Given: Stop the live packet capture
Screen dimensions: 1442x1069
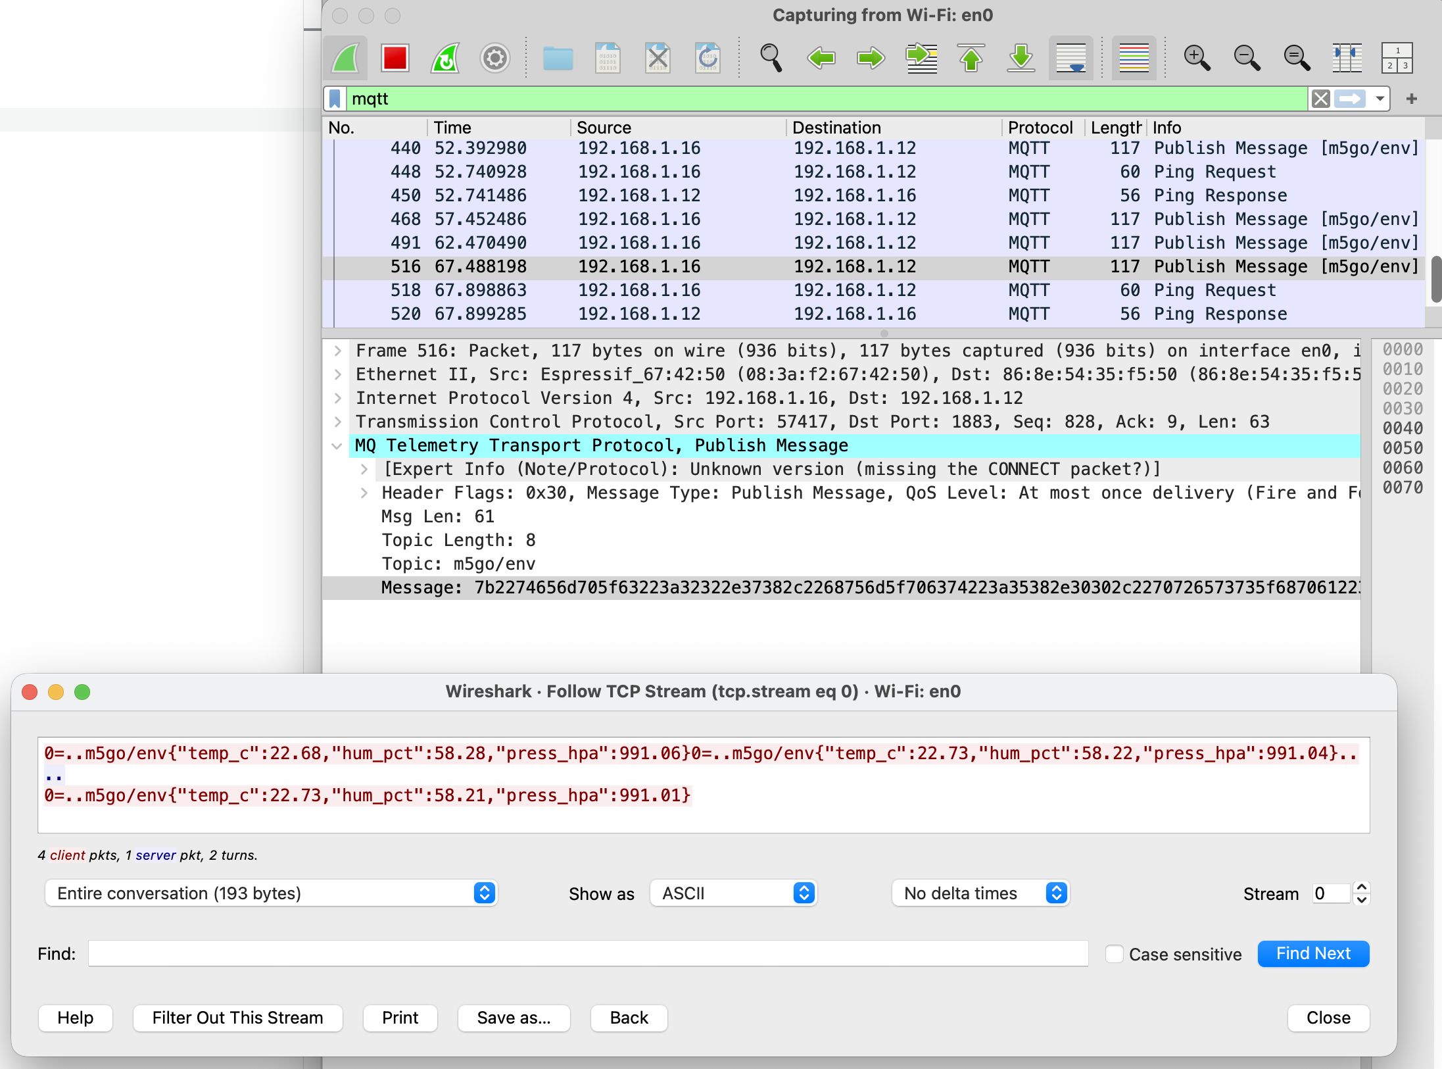Looking at the screenshot, I should click(x=395, y=58).
